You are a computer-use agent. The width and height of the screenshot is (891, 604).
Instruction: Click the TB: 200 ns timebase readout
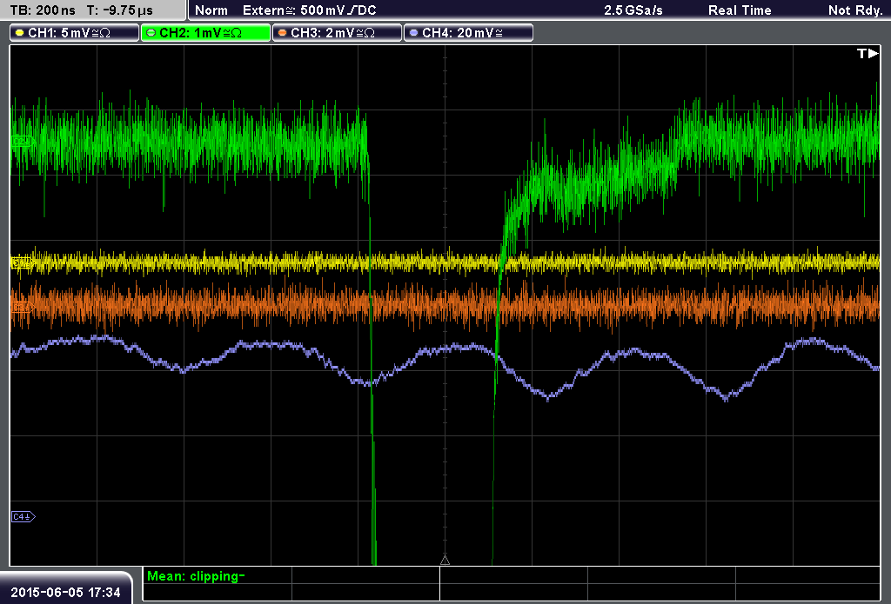pyautogui.click(x=43, y=10)
